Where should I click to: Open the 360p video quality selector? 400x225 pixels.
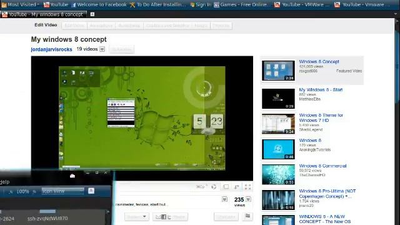pyautogui.click(x=201, y=187)
